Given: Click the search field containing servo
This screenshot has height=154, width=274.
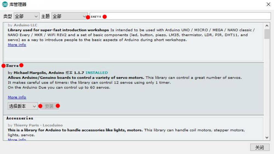Looking at the screenshot, I should point(180,16).
